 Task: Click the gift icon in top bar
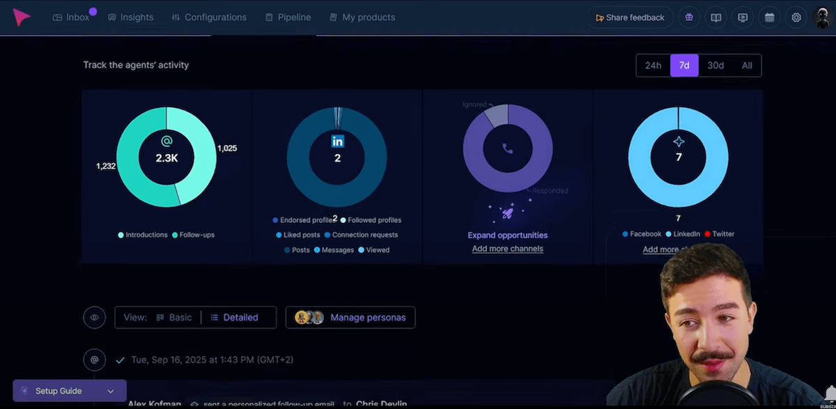(x=689, y=17)
